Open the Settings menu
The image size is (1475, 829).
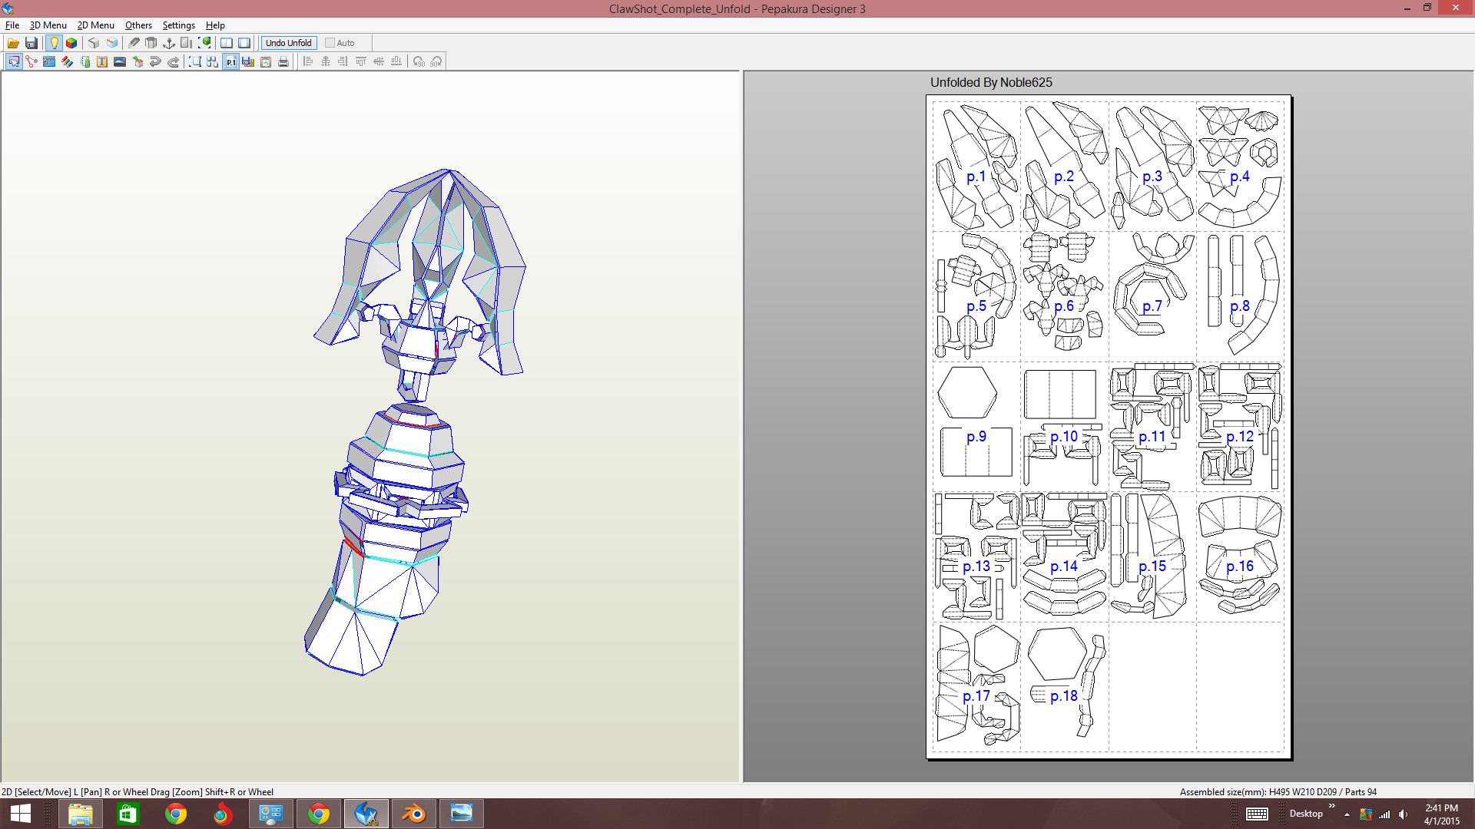178,25
